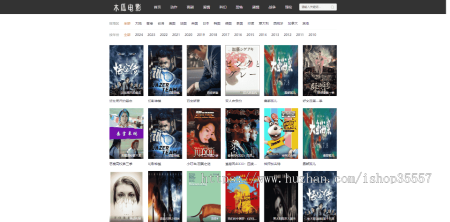This screenshot has height=222, width=450.
Task: Filter movies by region 台湾
Action: [x=160, y=23]
